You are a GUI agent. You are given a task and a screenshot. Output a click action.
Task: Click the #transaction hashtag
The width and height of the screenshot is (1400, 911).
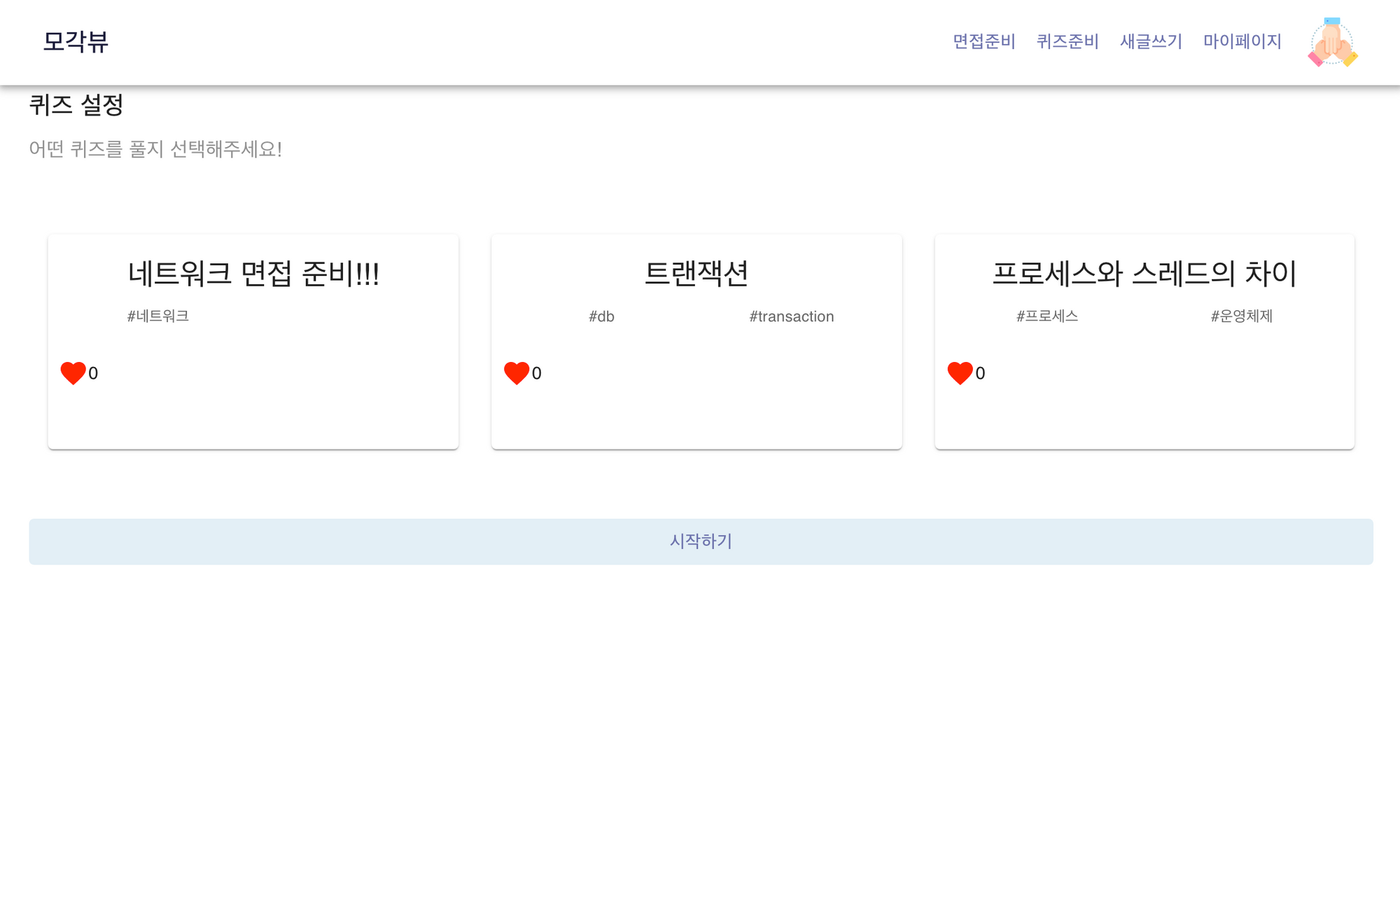coord(791,317)
